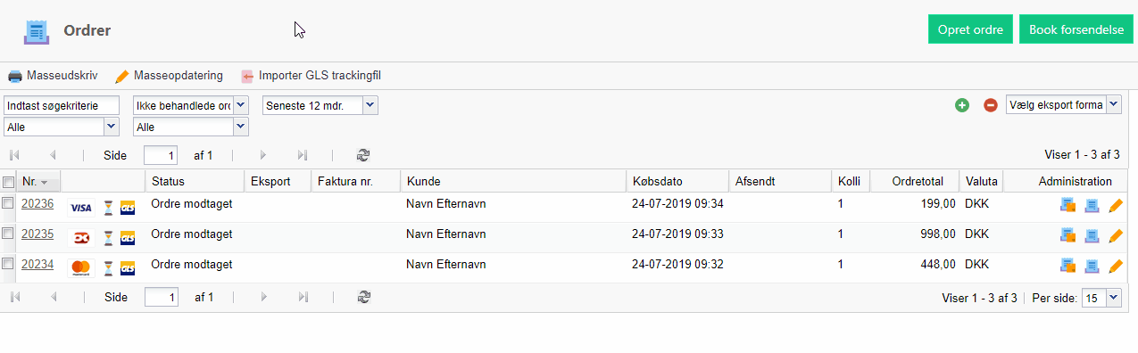Tick the checkbox for order 20234
Image resolution: width=1138 pixels, height=353 pixels.
point(8,264)
